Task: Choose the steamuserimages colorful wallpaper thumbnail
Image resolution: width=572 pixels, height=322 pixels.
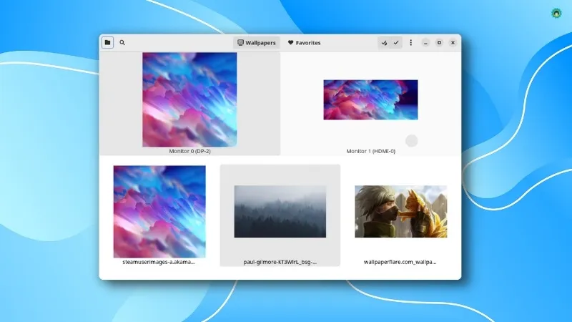Action: click(x=159, y=211)
